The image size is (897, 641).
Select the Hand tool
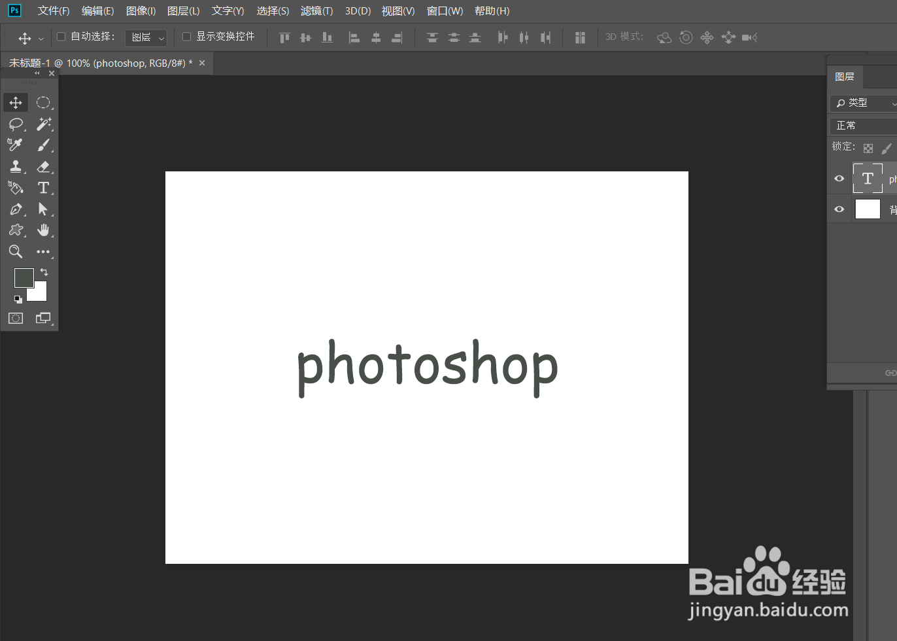coord(43,230)
